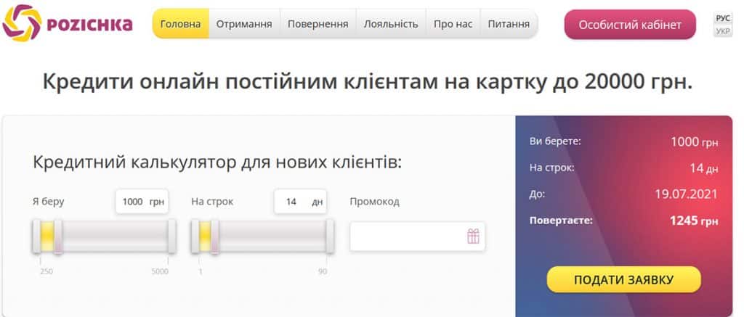
Task: Select the Лояльність menu item
Action: click(x=391, y=24)
